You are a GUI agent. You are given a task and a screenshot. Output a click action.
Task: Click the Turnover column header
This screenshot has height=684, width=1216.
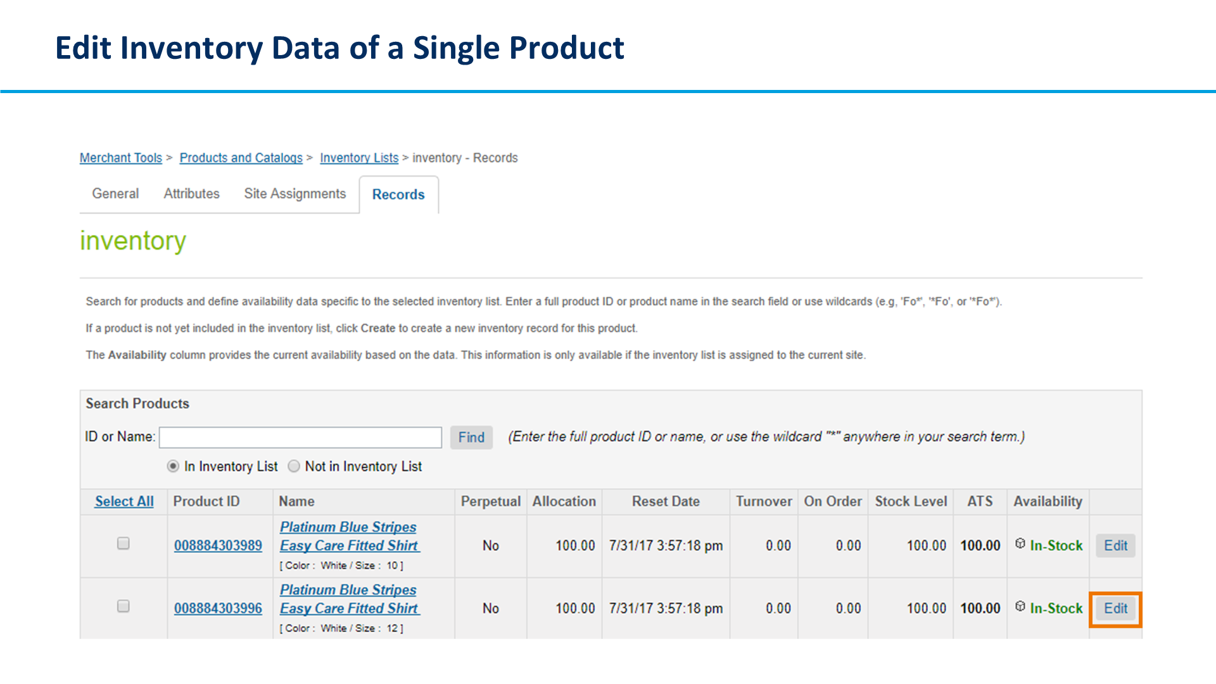pos(764,502)
